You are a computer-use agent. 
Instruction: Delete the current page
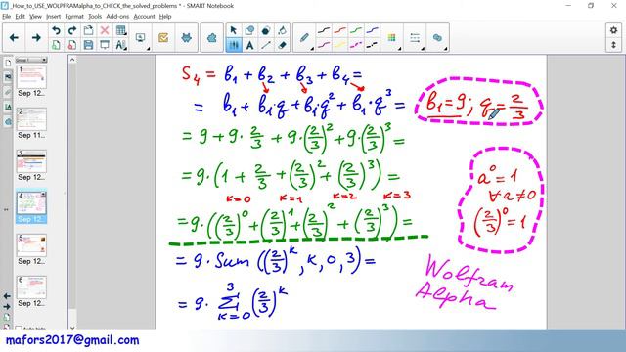pos(72,45)
